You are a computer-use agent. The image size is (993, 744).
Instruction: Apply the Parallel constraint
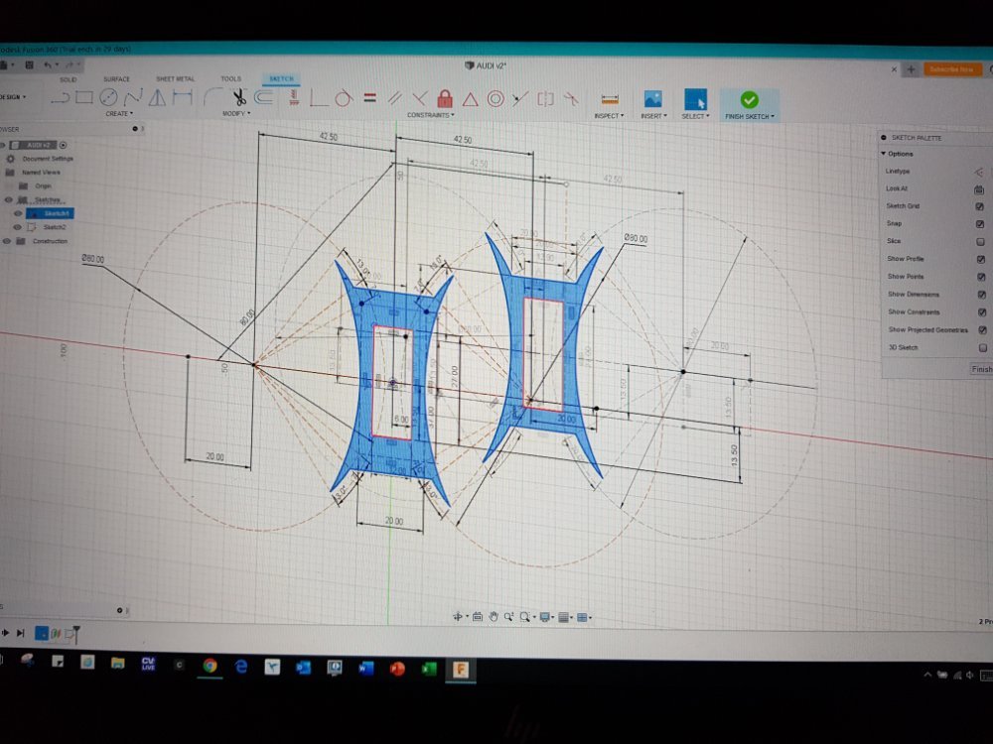394,98
